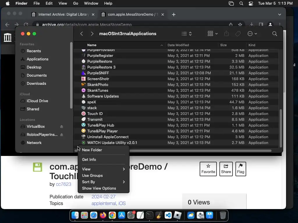
Task: Select the Software Updates app icon
Action: [x=84, y=96]
